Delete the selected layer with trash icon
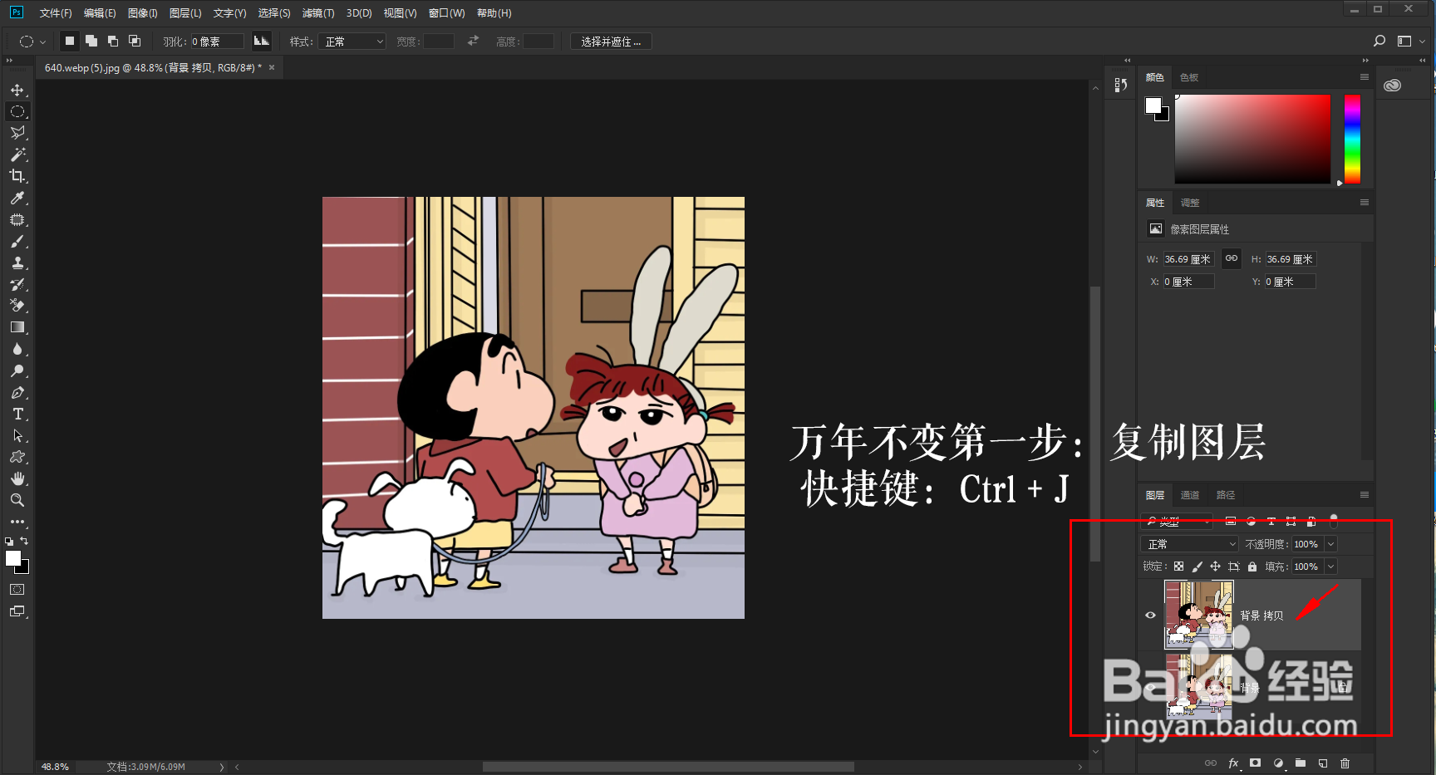The width and height of the screenshot is (1436, 775). [x=1345, y=763]
